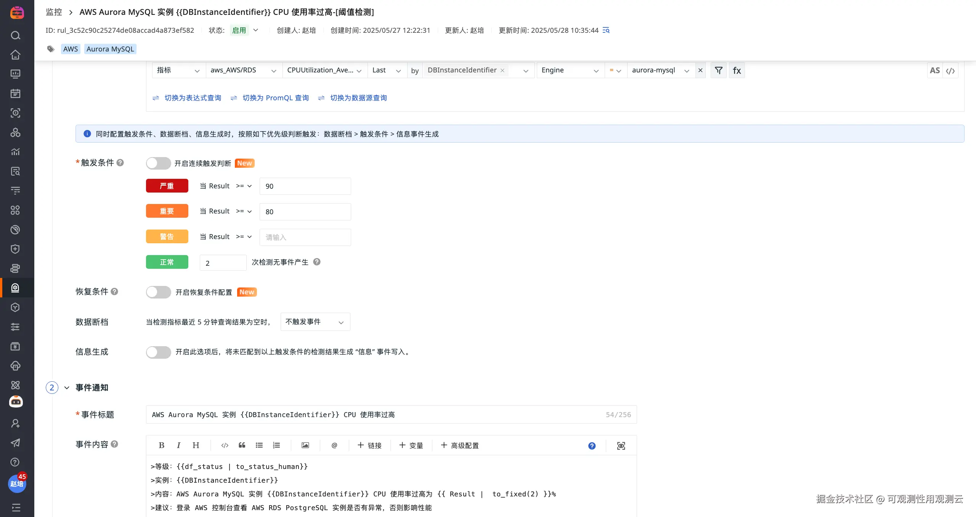Click the 赵培 user avatar
Image resolution: width=976 pixels, height=517 pixels.
[x=17, y=483]
